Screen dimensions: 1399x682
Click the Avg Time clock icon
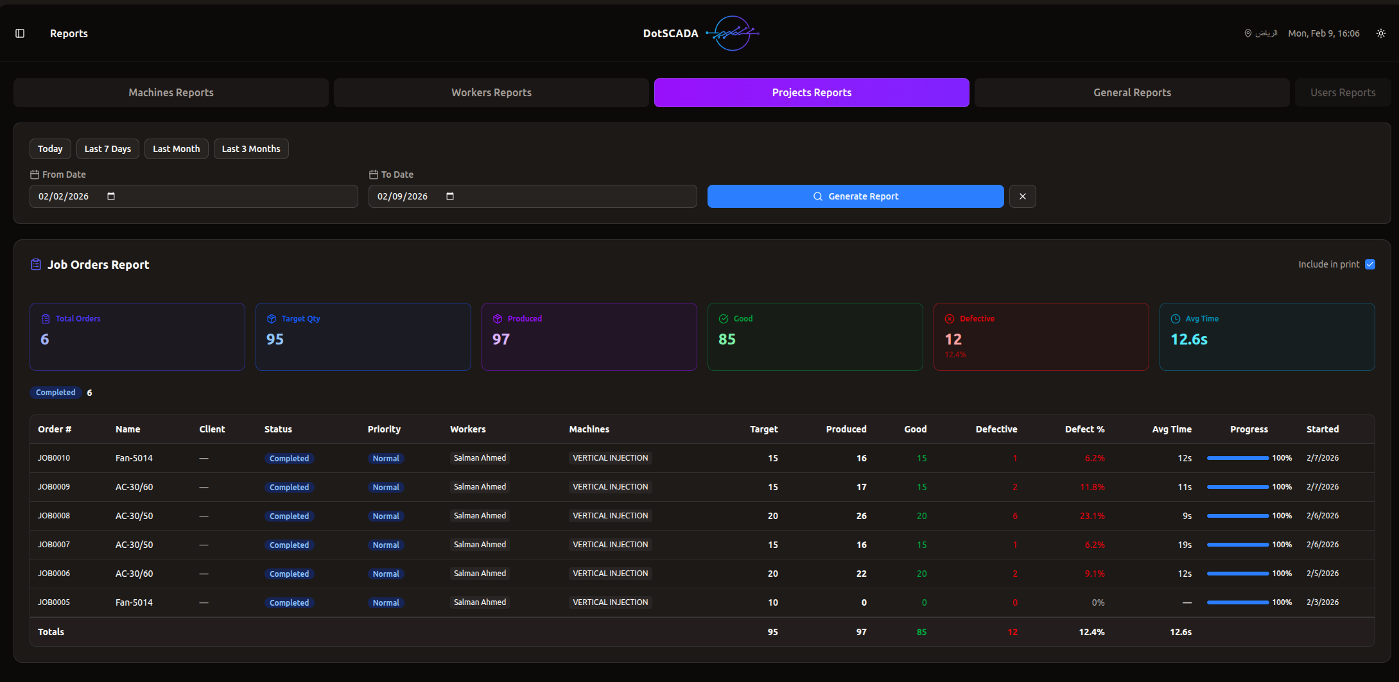pos(1175,319)
